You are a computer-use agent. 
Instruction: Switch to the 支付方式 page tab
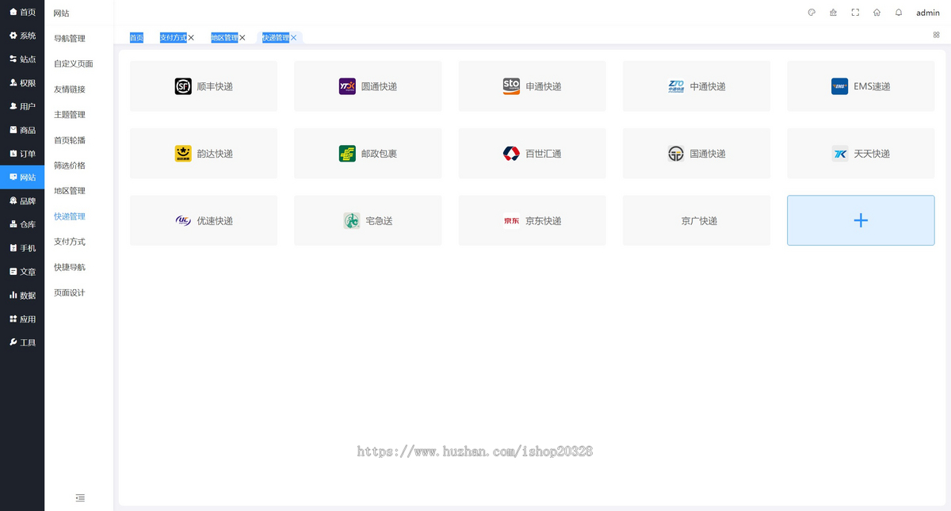[x=173, y=37]
